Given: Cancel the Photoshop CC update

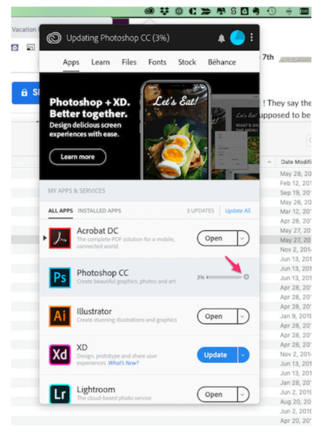Looking at the screenshot, I should [x=246, y=277].
